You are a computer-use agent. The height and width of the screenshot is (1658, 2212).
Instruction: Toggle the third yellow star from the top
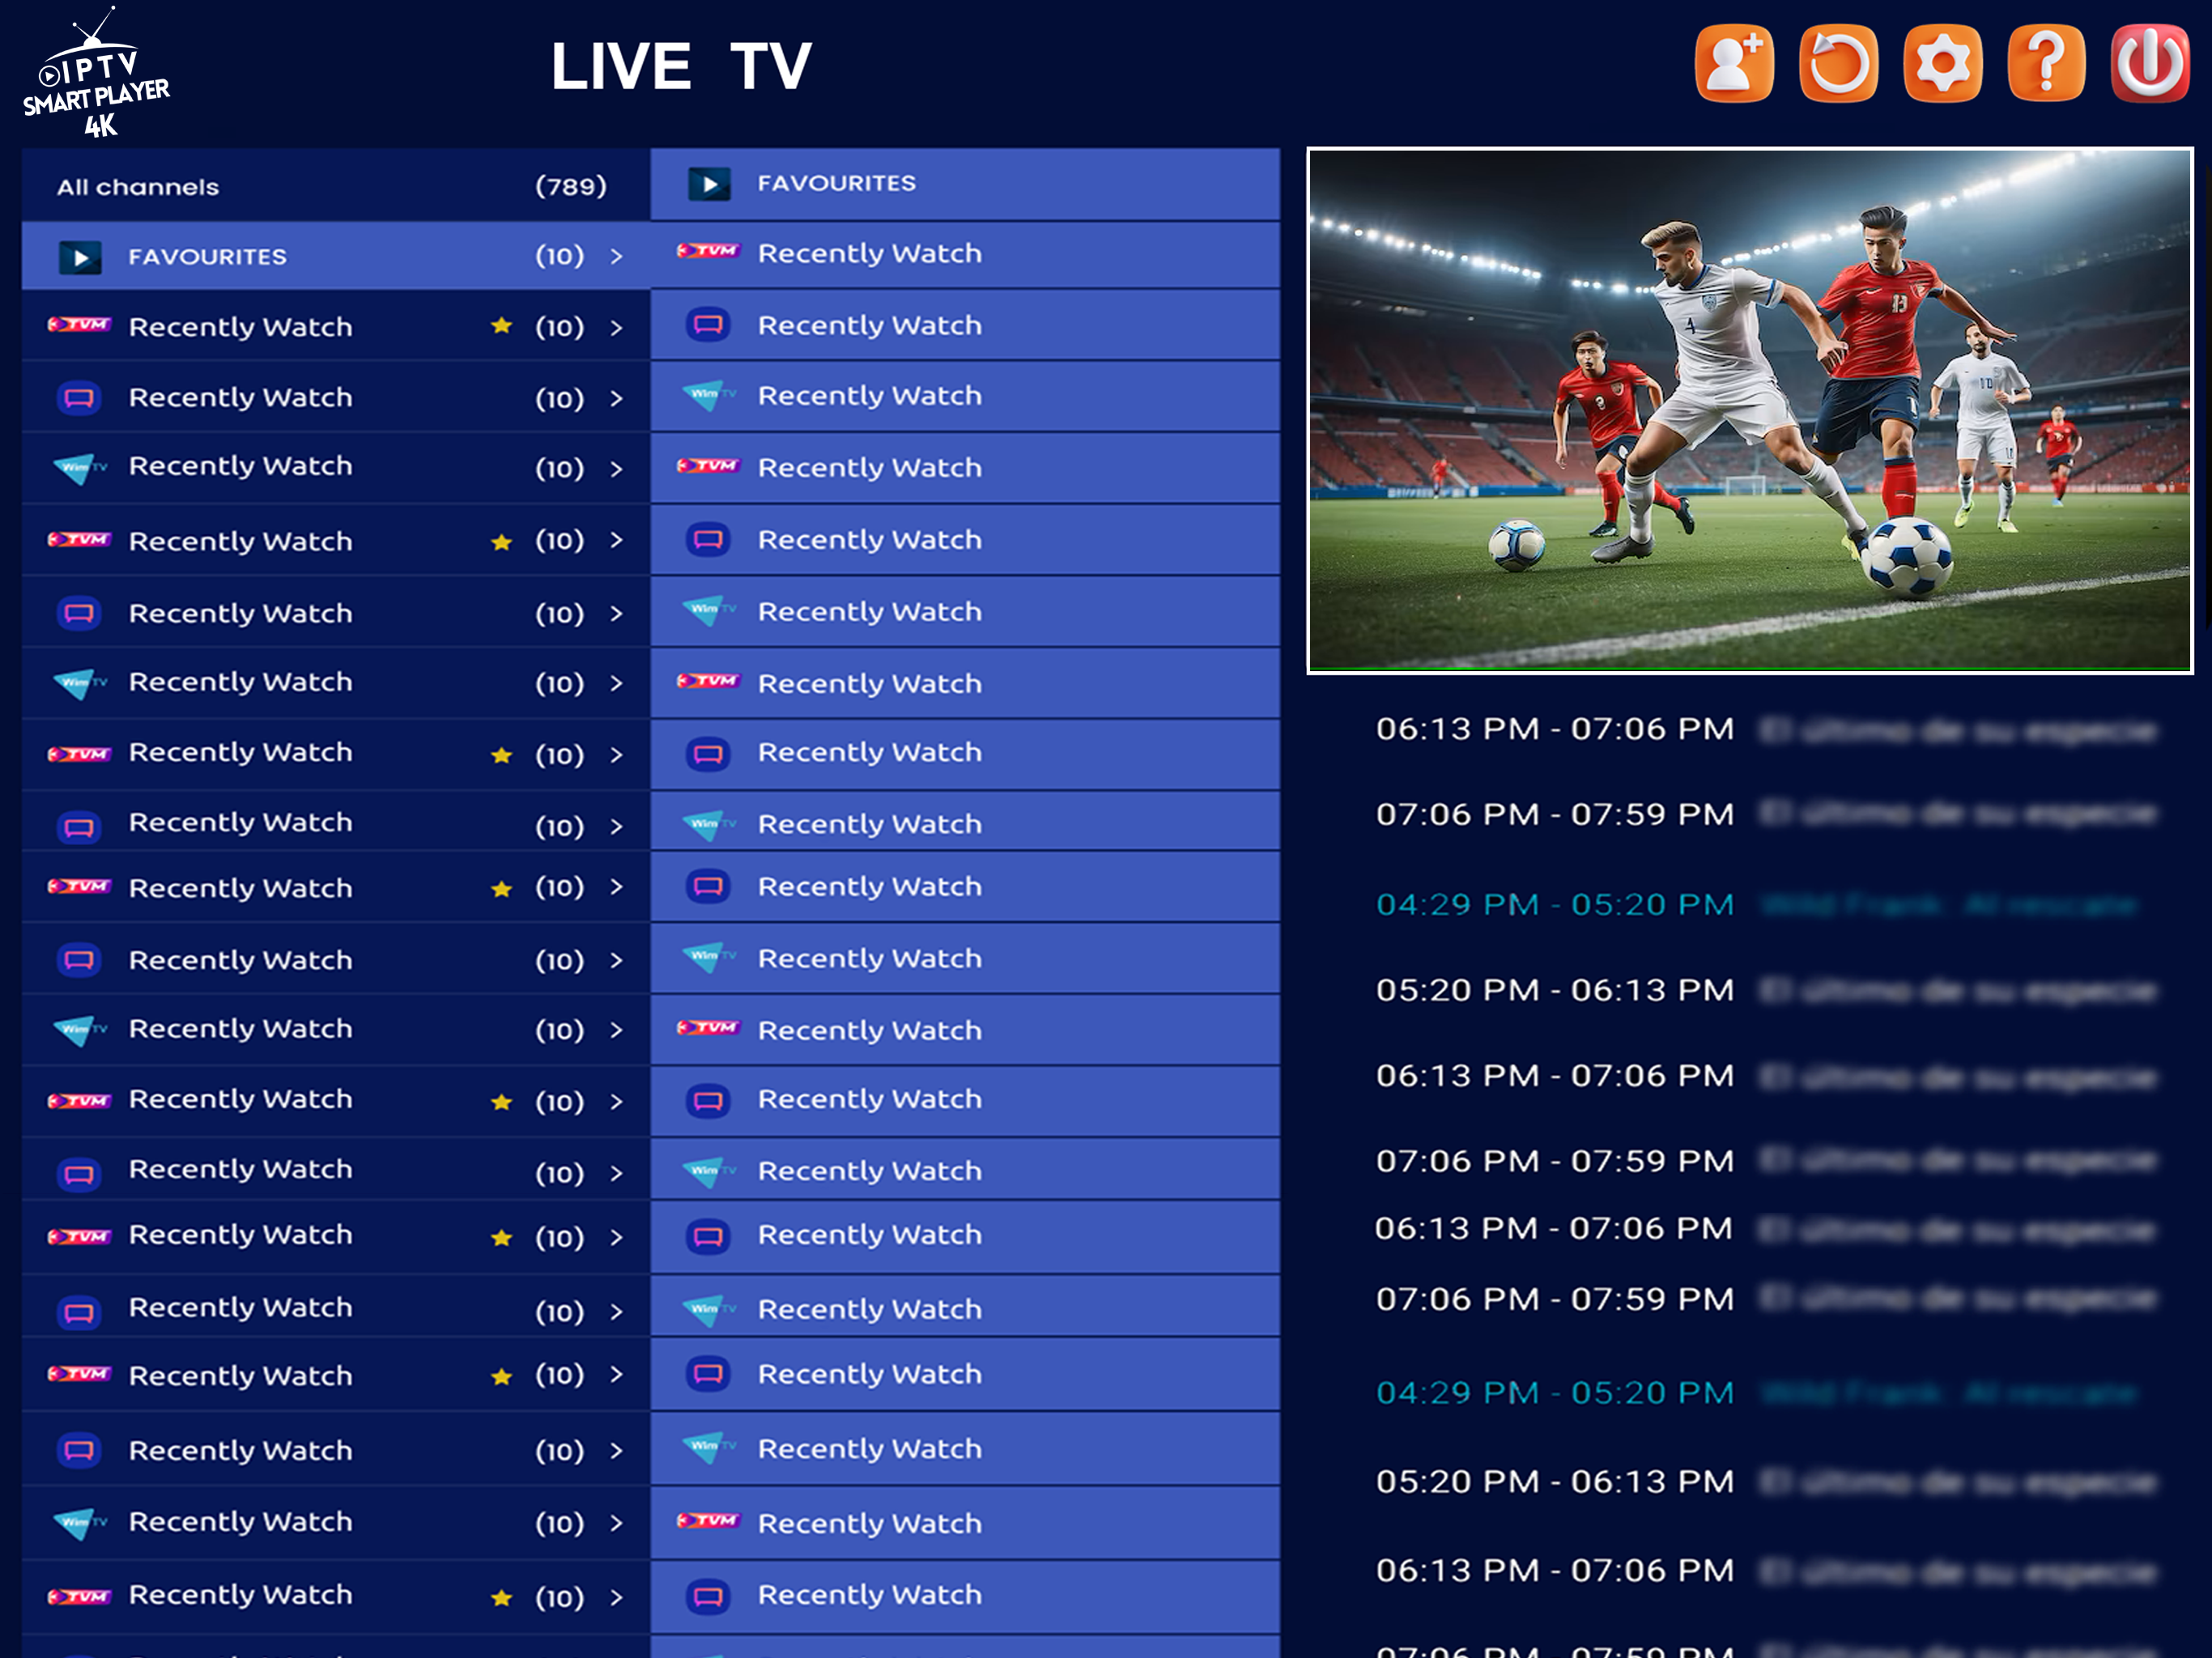point(502,755)
